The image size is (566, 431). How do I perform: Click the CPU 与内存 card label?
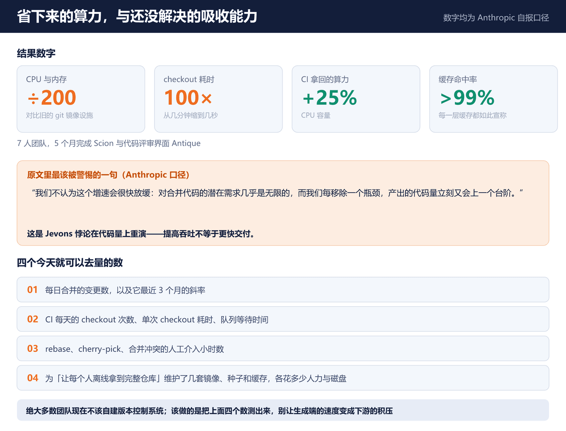46,80
